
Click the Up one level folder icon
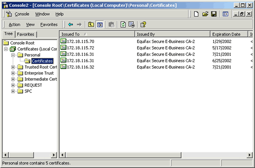tap(91, 24)
